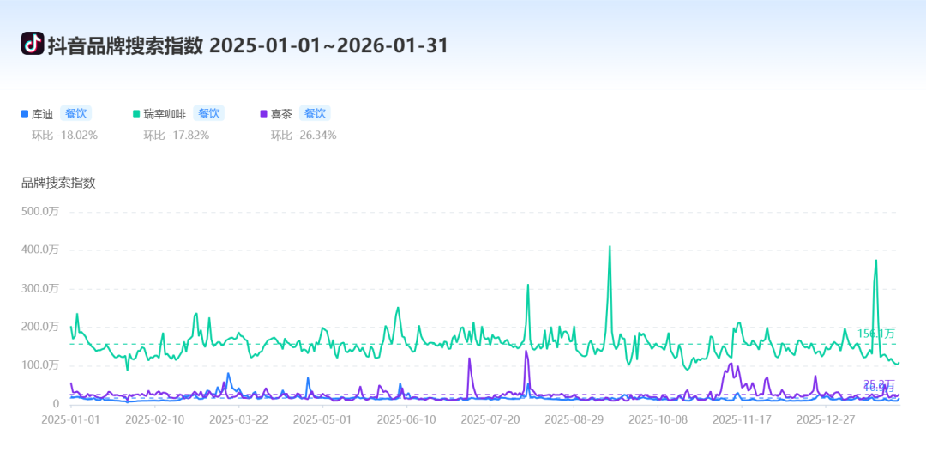Click the 200.0万 y-axis label
The image size is (926, 470).
click(x=40, y=327)
